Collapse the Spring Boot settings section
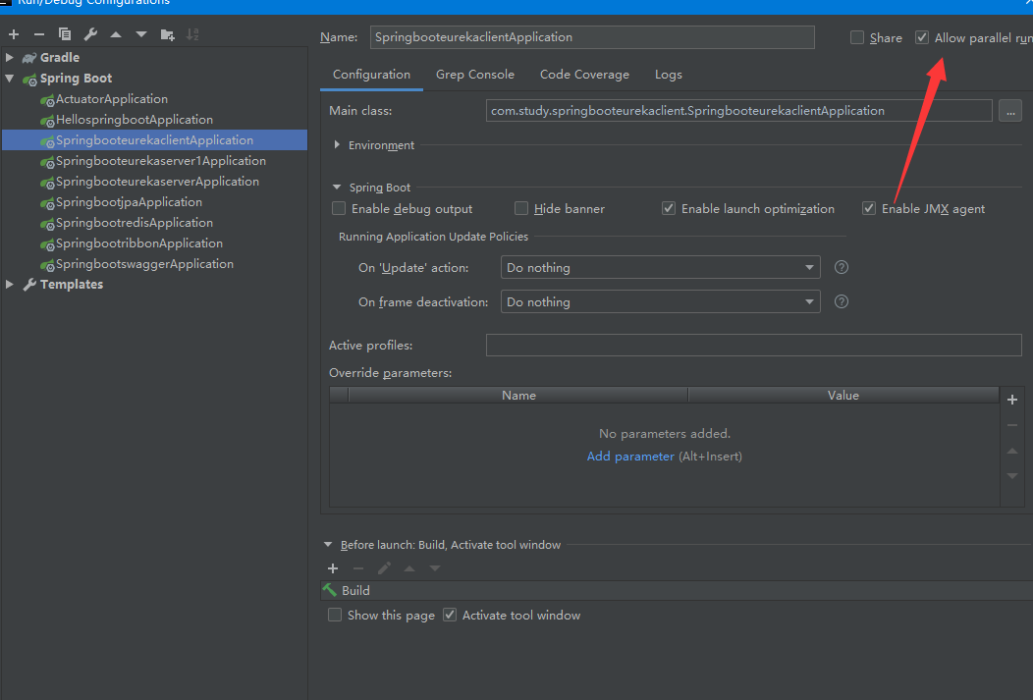 tap(337, 187)
